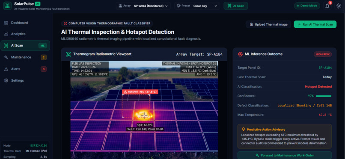Click the SolarPulse logo icon

[7, 6]
